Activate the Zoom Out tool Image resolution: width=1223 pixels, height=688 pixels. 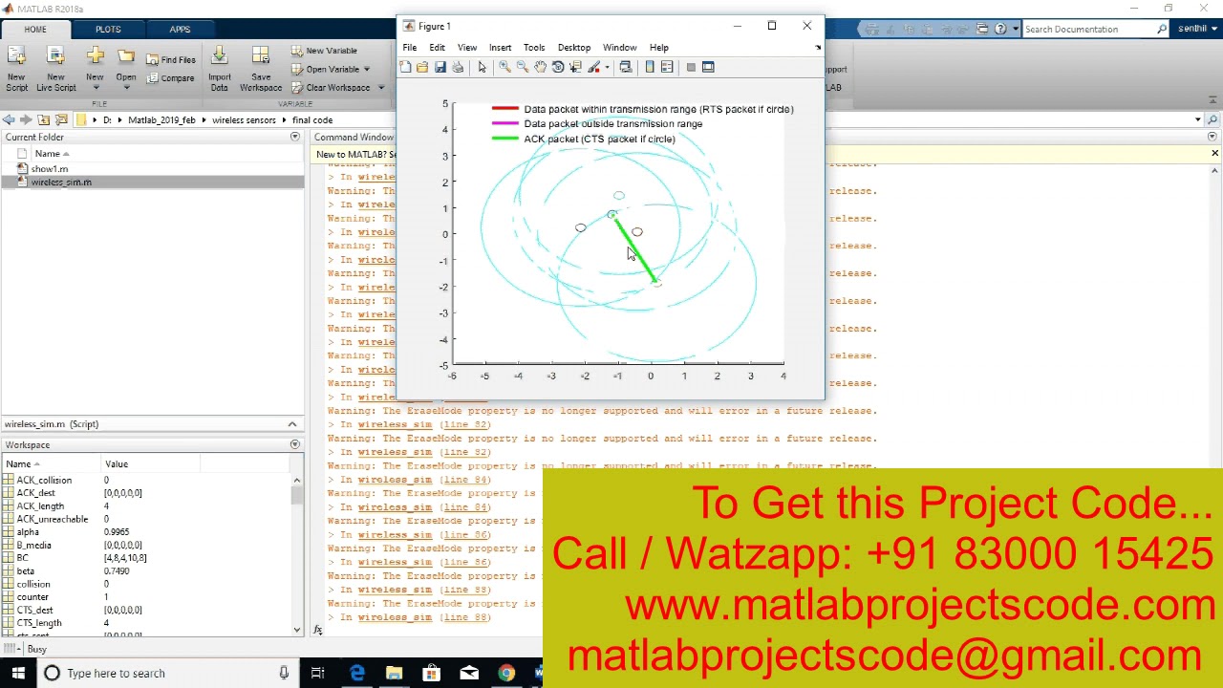522,67
